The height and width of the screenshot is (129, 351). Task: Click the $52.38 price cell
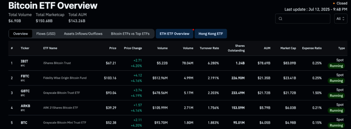coord(111,123)
